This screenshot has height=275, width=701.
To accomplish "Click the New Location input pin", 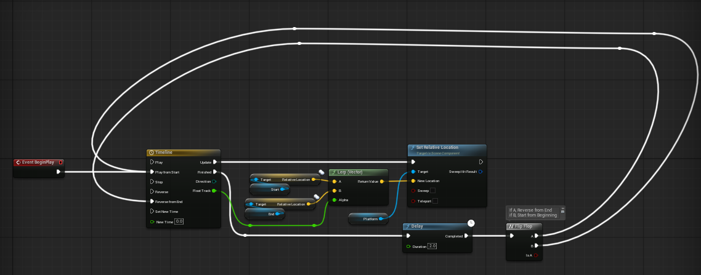I will pyautogui.click(x=413, y=181).
